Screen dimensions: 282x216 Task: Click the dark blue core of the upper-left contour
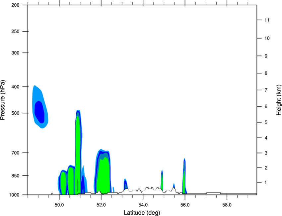[x=39, y=112]
